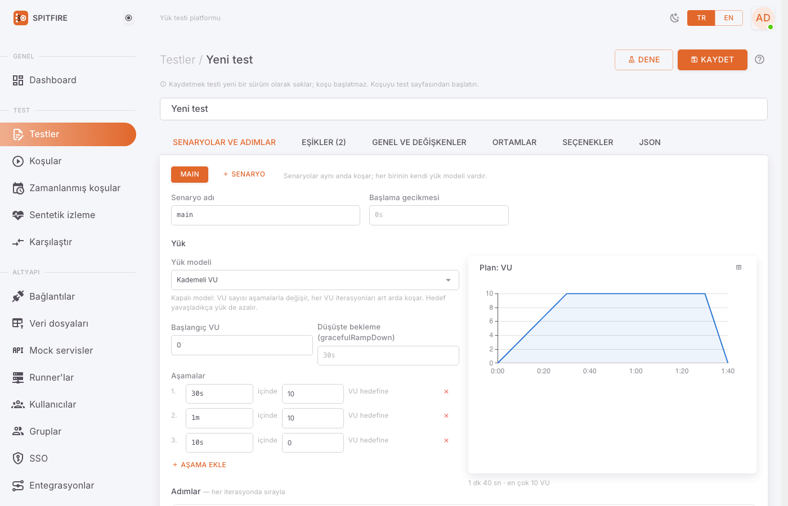Viewport: 788px width, 506px height.
Task: Click the Başlama gecikmesi input field
Action: pos(439,215)
